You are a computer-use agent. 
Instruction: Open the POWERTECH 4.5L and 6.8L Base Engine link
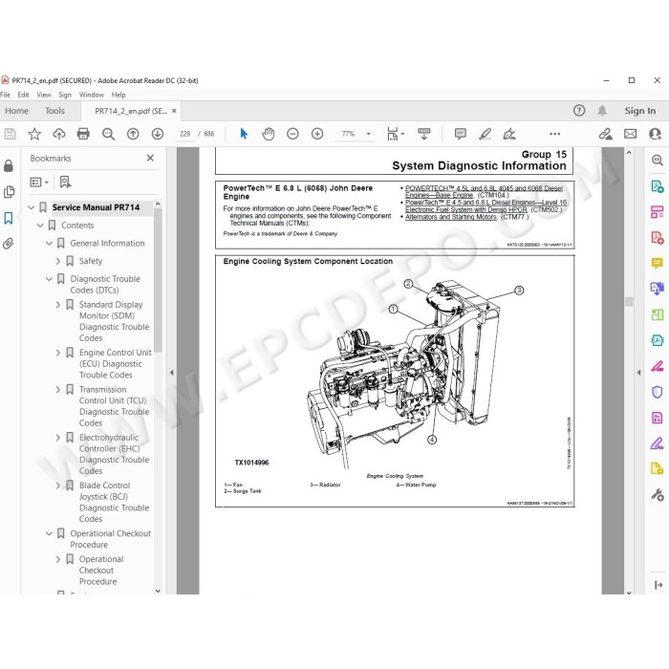coord(484,191)
